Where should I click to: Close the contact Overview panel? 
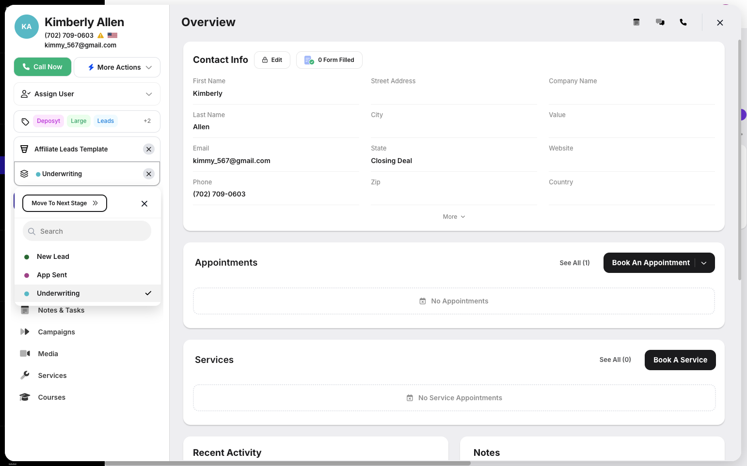click(x=720, y=23)
